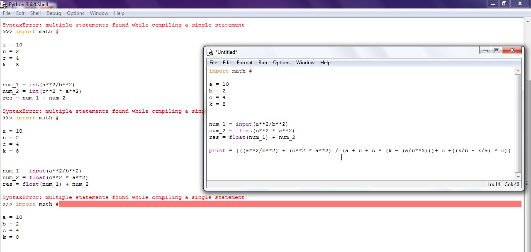Image resolution: width=531 pixels, height=252 pixels.
Task: Click the red highlighted import math line in the shell
Action: [x=290, y=204]
